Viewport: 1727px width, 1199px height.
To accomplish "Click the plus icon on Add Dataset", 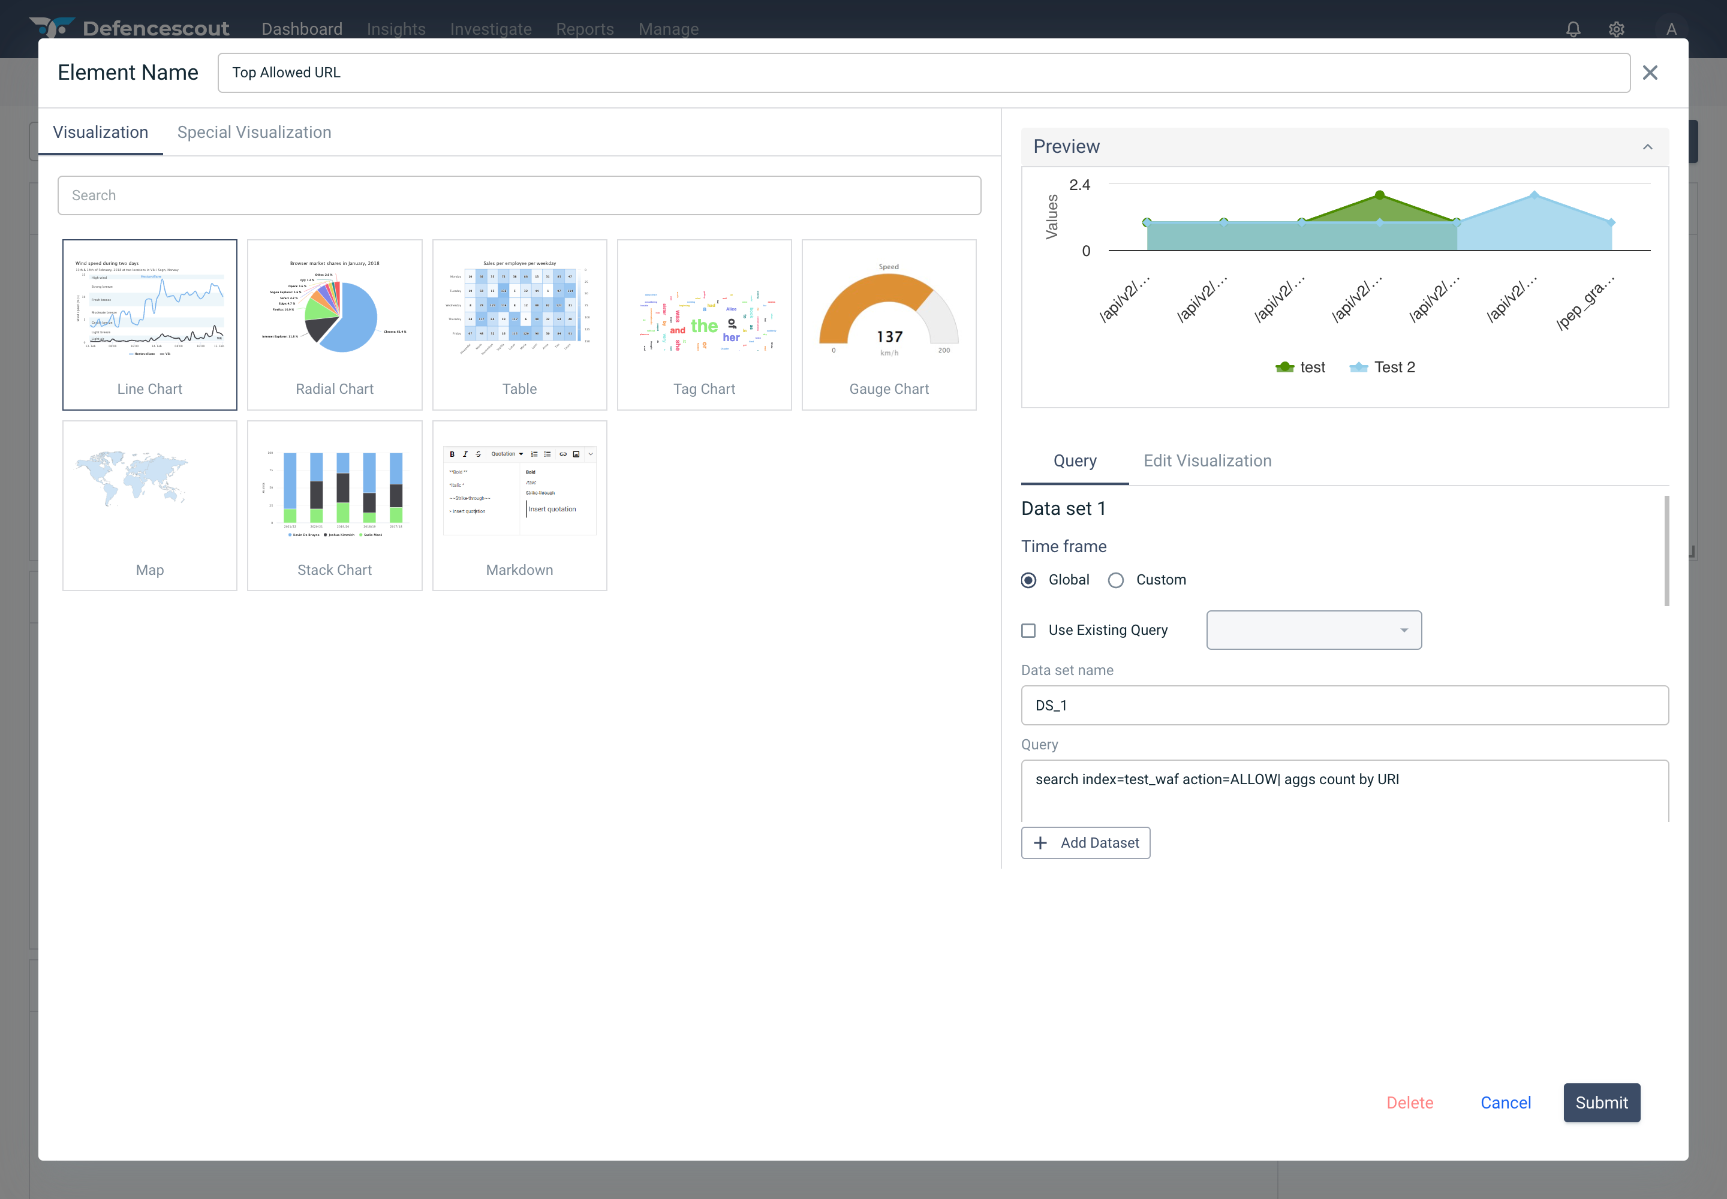I will (1040, 843).
